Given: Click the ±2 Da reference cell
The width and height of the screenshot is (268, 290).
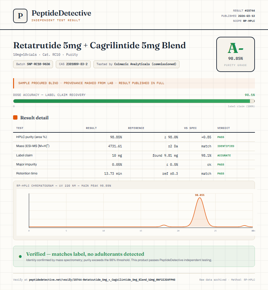Looking at the screenshot, I should (x=173, y=146).
